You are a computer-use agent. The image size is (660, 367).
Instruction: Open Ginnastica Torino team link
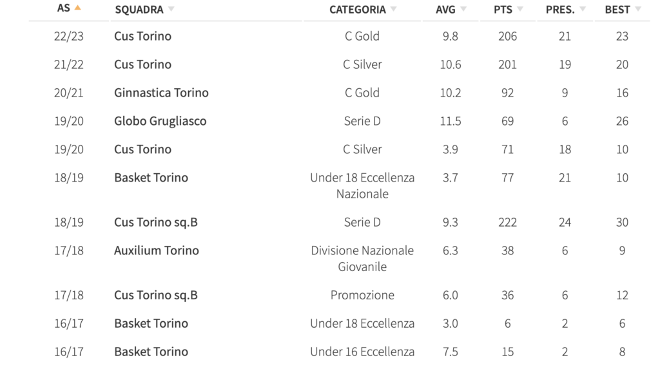[161, 93]
